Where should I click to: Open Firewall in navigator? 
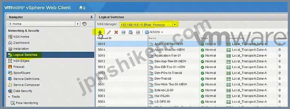pos(19,67)
